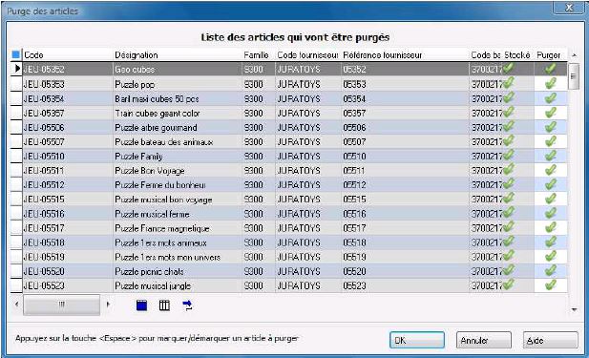Click the Annuler button
This screenshot has width=589, height=358.
484,340
